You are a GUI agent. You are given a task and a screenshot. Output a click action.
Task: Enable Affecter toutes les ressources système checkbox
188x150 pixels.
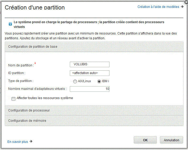point(13,99)
